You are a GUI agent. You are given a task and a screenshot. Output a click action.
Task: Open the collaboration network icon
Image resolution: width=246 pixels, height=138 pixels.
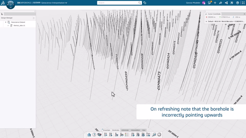click(226, 3)
